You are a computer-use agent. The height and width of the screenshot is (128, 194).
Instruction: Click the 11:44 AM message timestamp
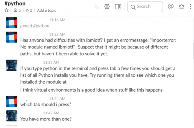[57, 99]
